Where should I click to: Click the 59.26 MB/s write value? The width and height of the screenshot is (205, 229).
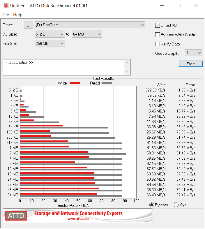156,158
